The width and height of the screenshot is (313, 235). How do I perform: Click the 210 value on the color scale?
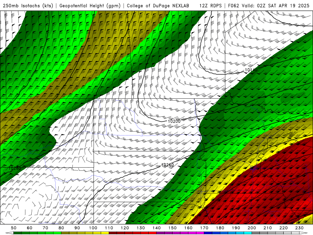coord(268,228)
